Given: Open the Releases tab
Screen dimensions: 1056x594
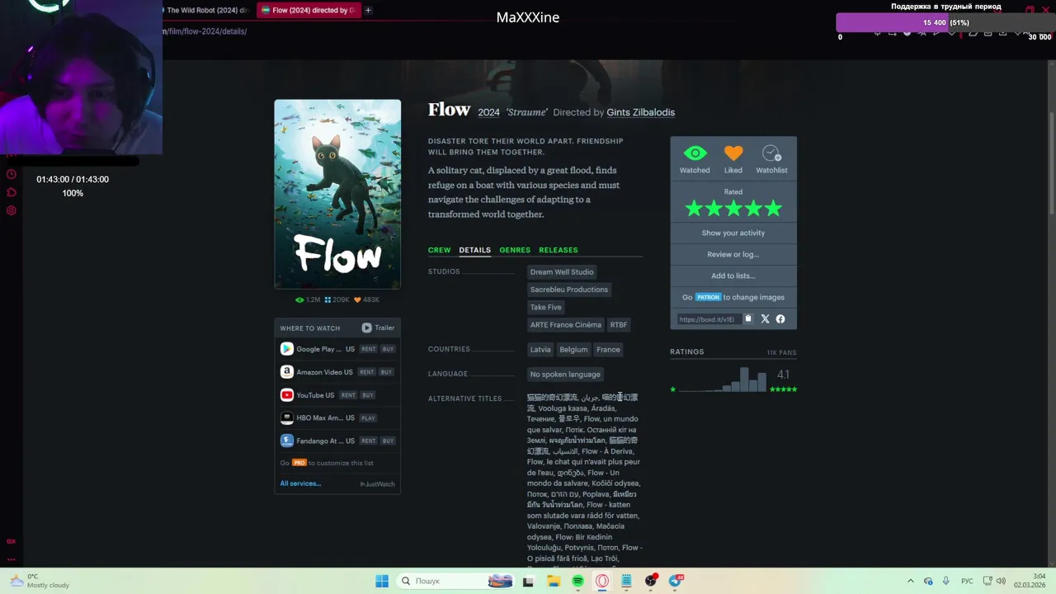Looking at the screenshot, I should (558, 250).
